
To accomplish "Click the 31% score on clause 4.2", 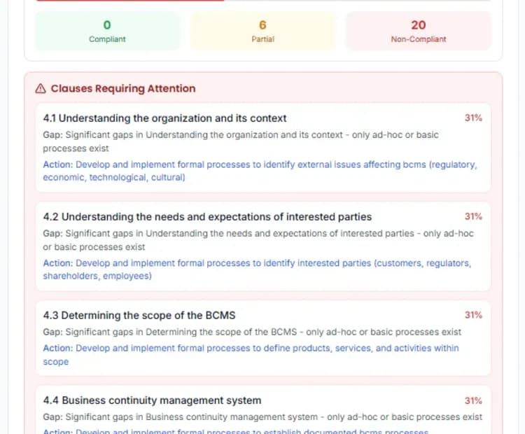I will (473, 217).
